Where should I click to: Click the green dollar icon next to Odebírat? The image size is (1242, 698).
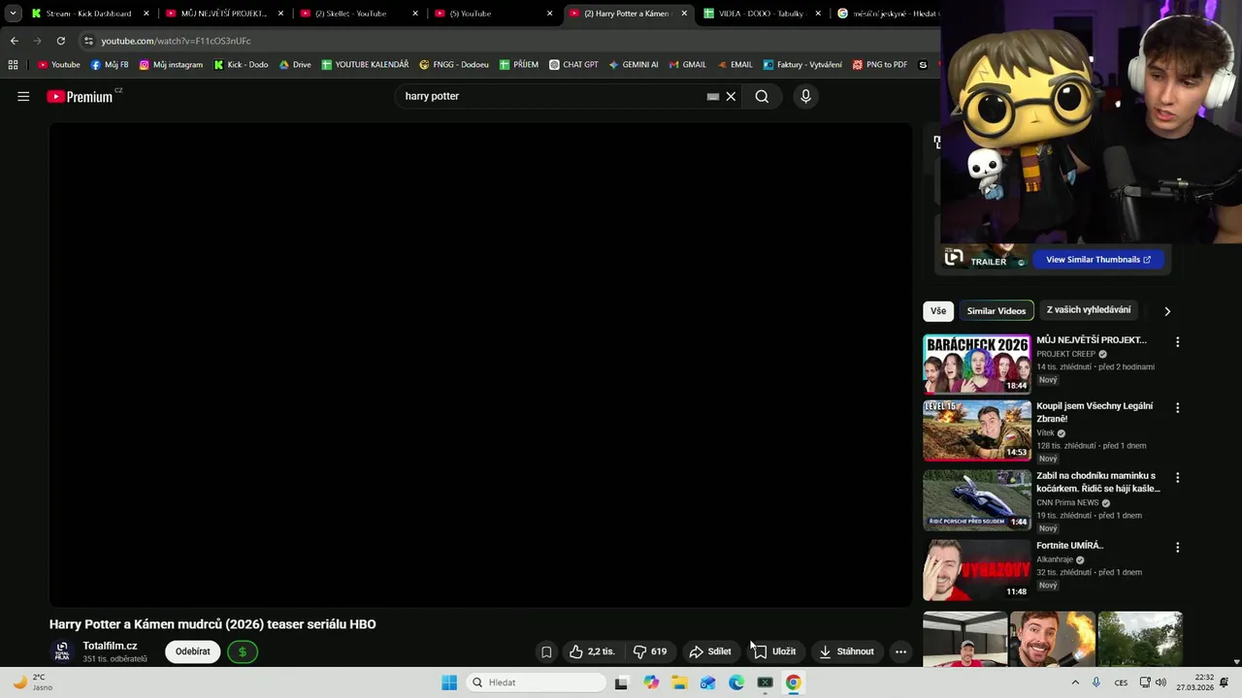tap(243, 651)
